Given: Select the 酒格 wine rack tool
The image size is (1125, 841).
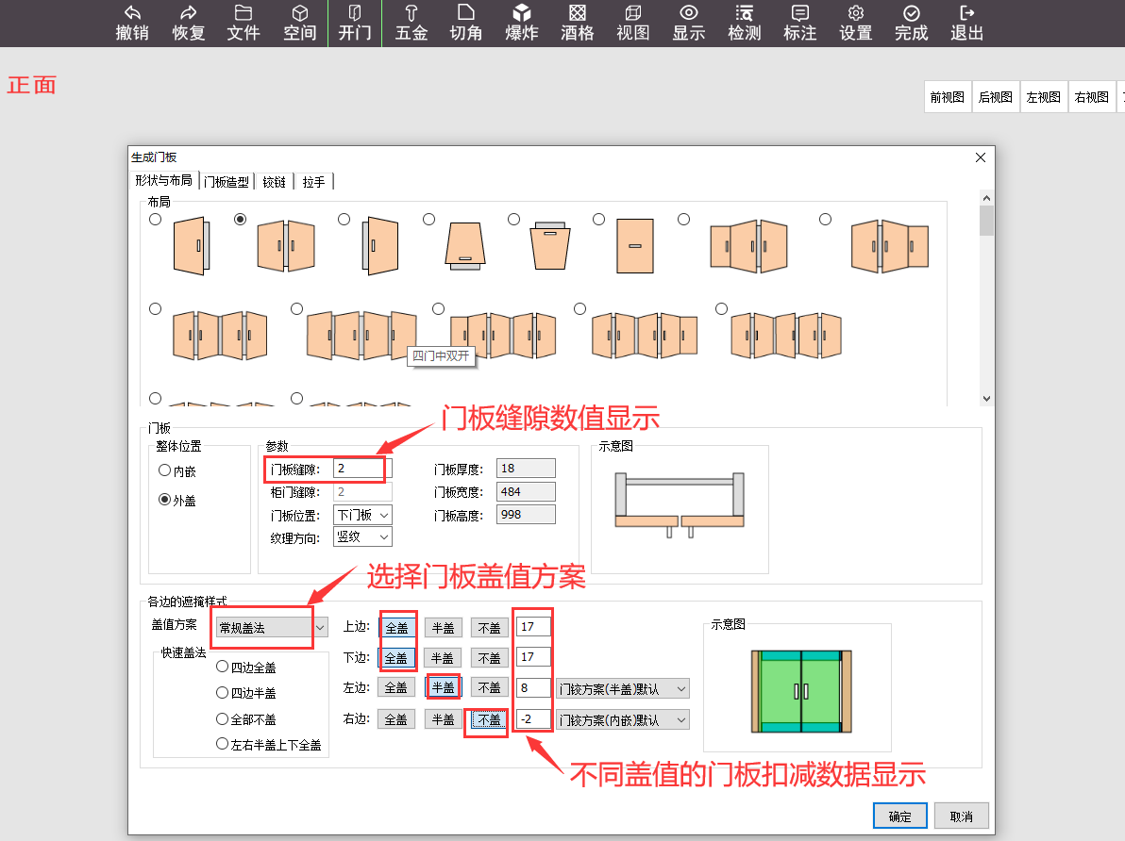Looking at the screenshot, I should click(578, 23).
